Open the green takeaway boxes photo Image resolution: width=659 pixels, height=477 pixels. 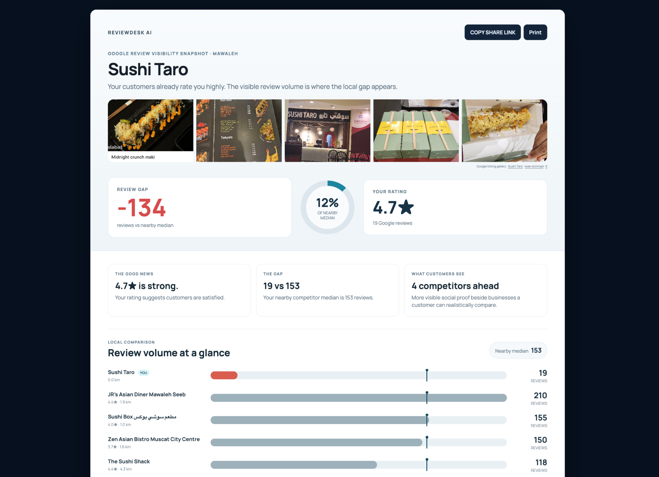(416, 131)
